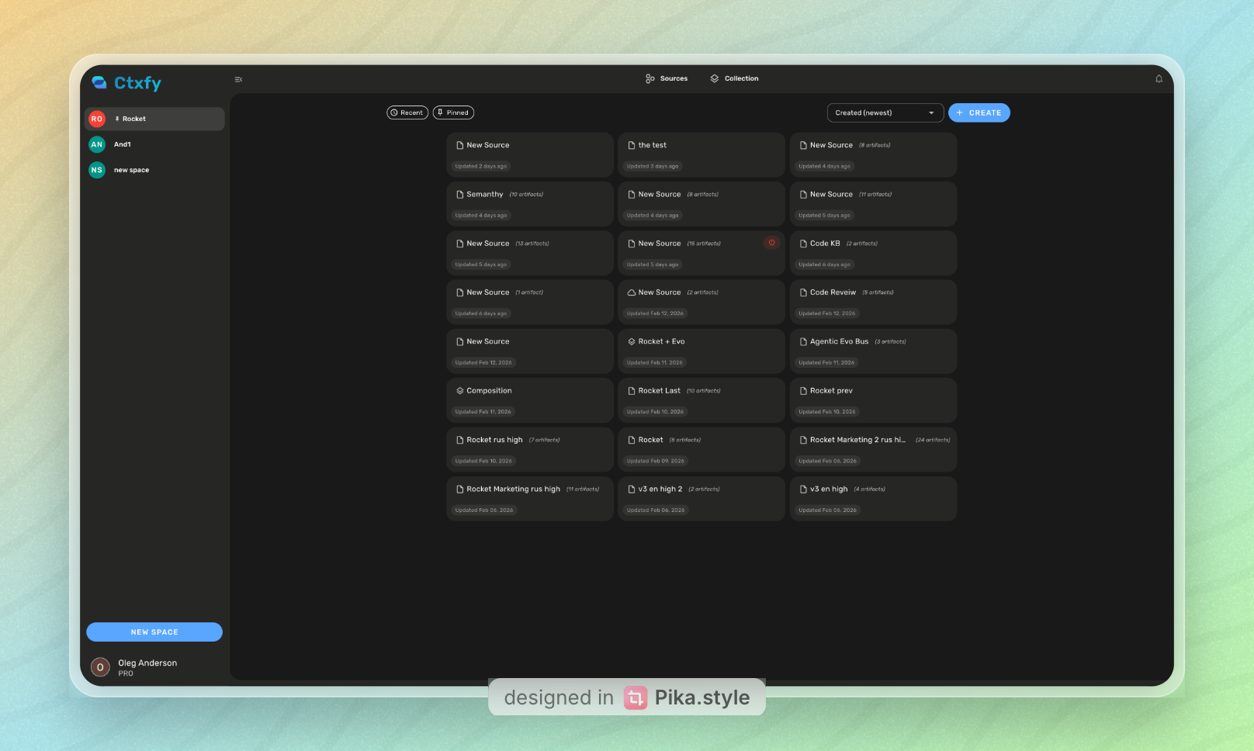Click the red error badge on New Source (15 artifacts)
The height and width of the screenshot is (751, 1254).
point(772,243)
